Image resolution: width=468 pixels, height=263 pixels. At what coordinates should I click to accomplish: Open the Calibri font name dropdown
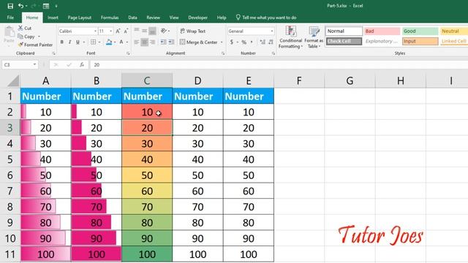pos(95,31)
